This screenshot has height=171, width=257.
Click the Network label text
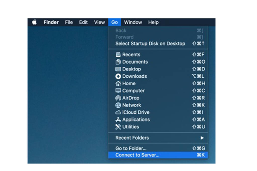pos(132,105)
